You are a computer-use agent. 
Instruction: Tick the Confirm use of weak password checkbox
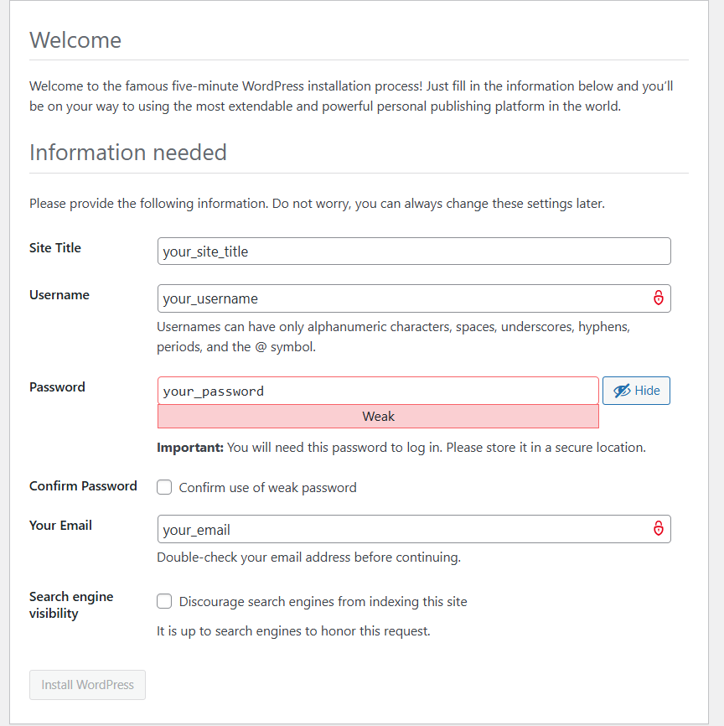click(164, 487)
